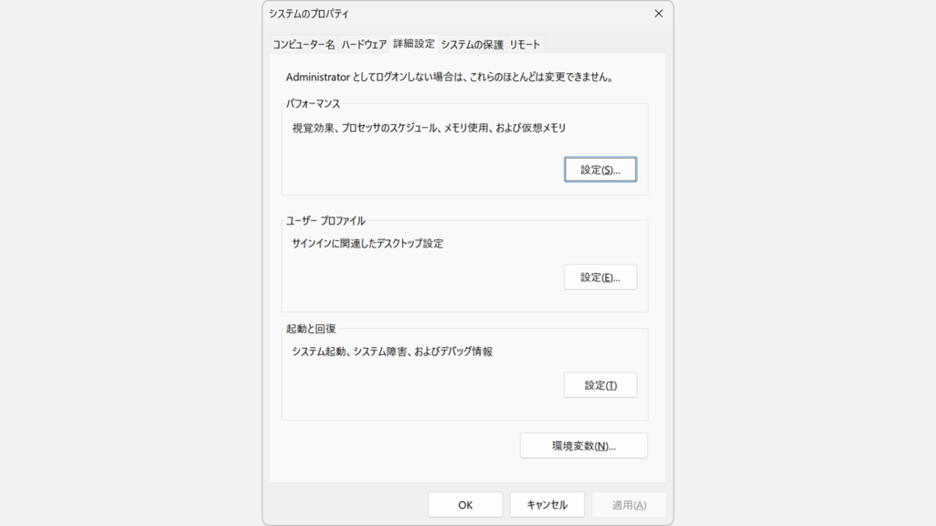Click the サインインに関連したデスクトップ設定 text

[x=367, y=243]
